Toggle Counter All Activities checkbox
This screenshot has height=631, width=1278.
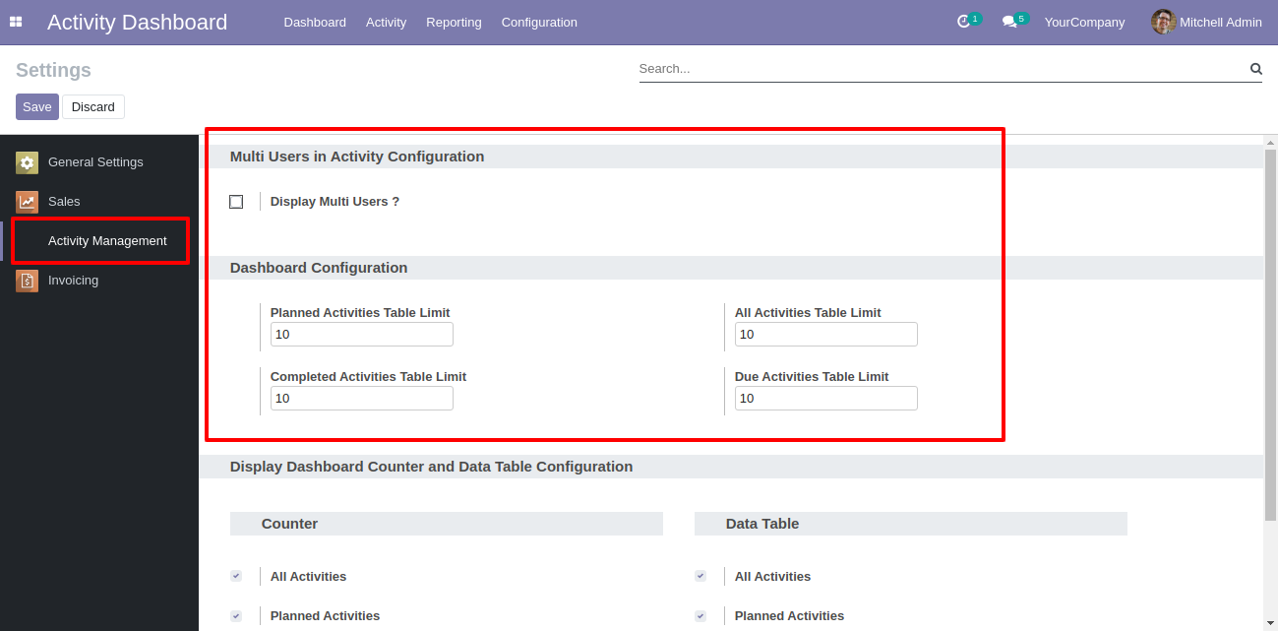pyautogui.click(x=236, y=576)
